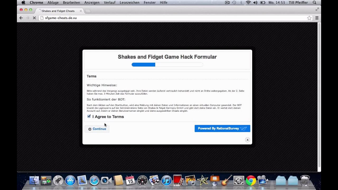Open iPhoto camera icon in dock

click(x=190, y=180)
